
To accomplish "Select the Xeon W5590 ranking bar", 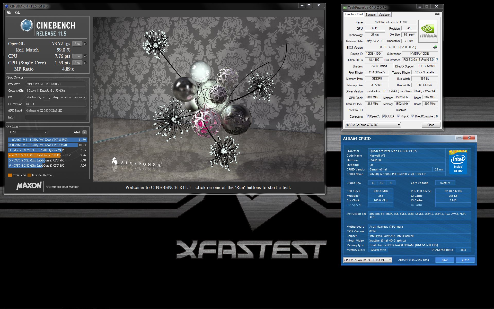I will point(48,140).
